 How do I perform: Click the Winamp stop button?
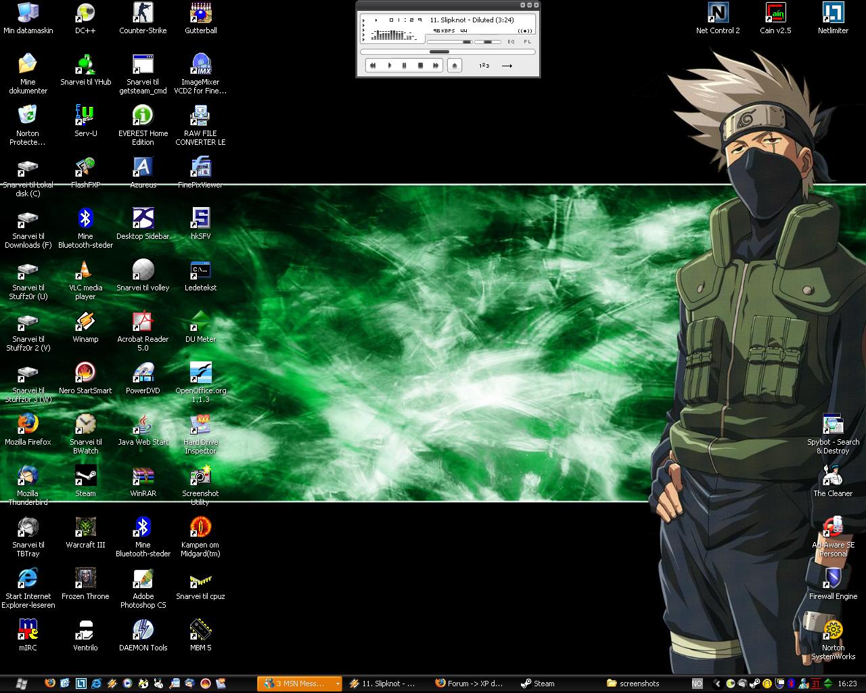click(x=420, y=66)
